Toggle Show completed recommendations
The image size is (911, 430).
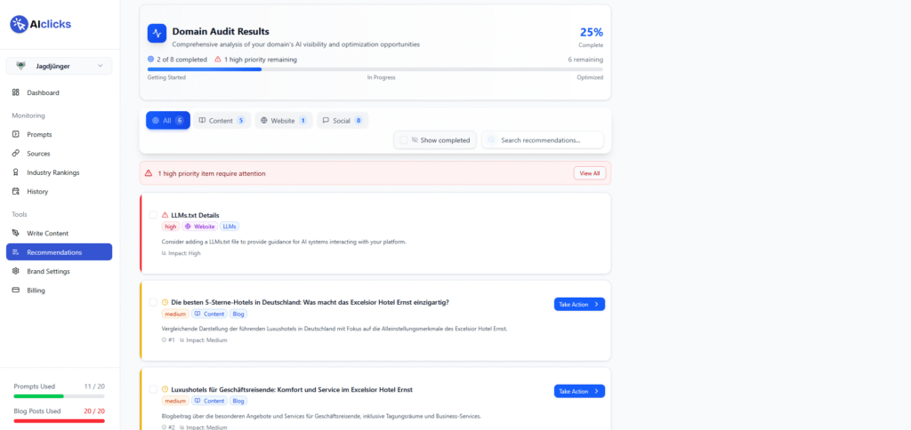pos(435,140)
